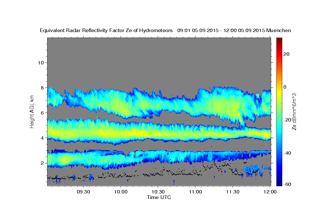Click the height label '4' on the y-axis
Screen dimensions: 335x223
point(42,138)
